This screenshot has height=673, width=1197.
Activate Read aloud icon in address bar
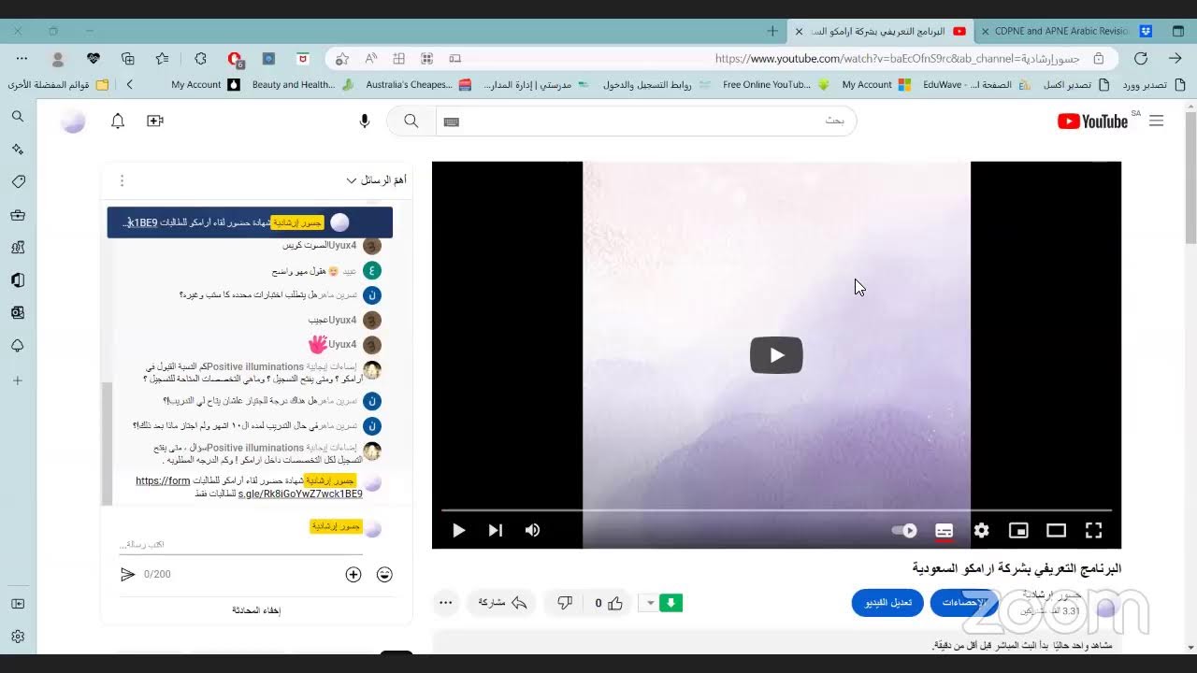click(x=371, y=58)
